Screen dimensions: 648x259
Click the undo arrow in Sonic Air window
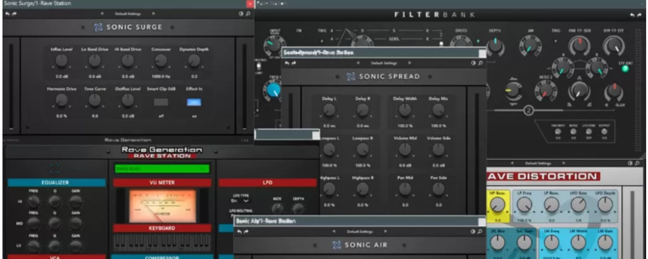[x=239, y=232]
